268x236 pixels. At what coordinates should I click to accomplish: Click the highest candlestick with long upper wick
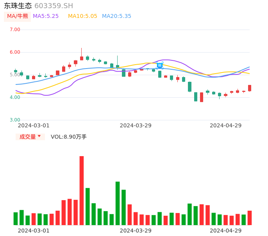pyautogui.click(x=82, y=54)
